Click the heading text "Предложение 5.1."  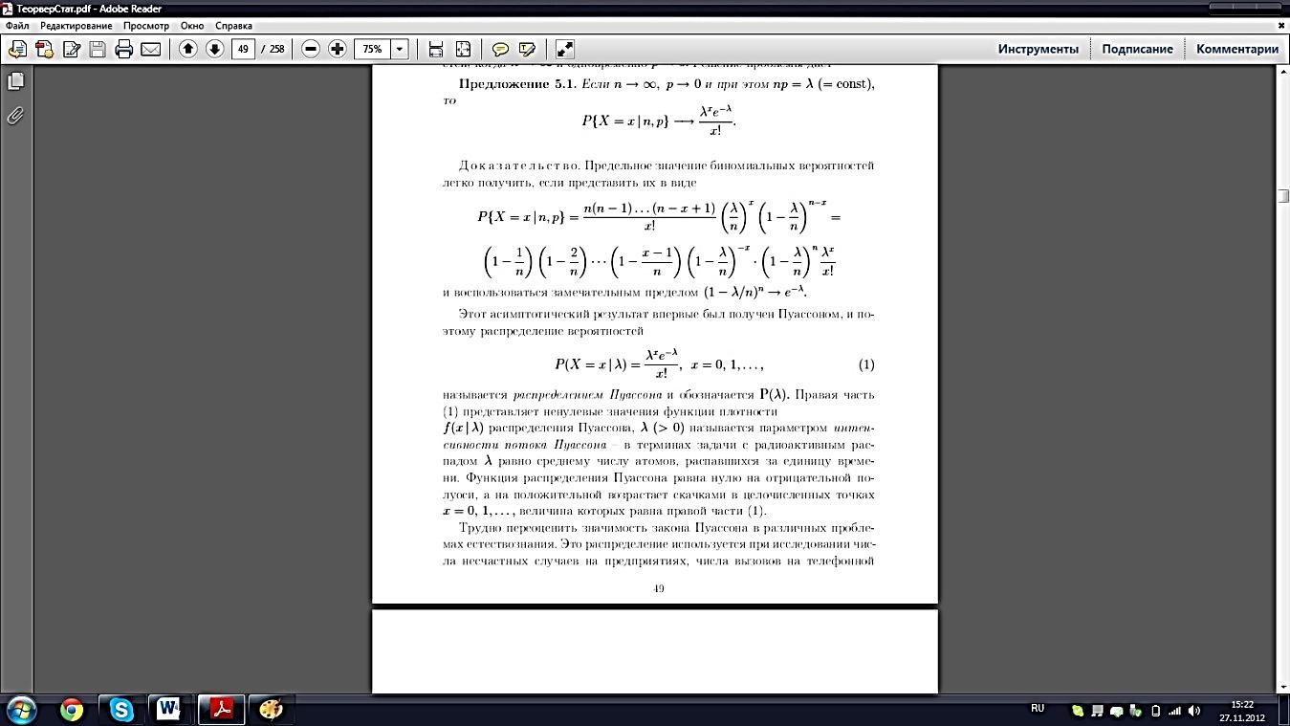[x=518, y=83]
